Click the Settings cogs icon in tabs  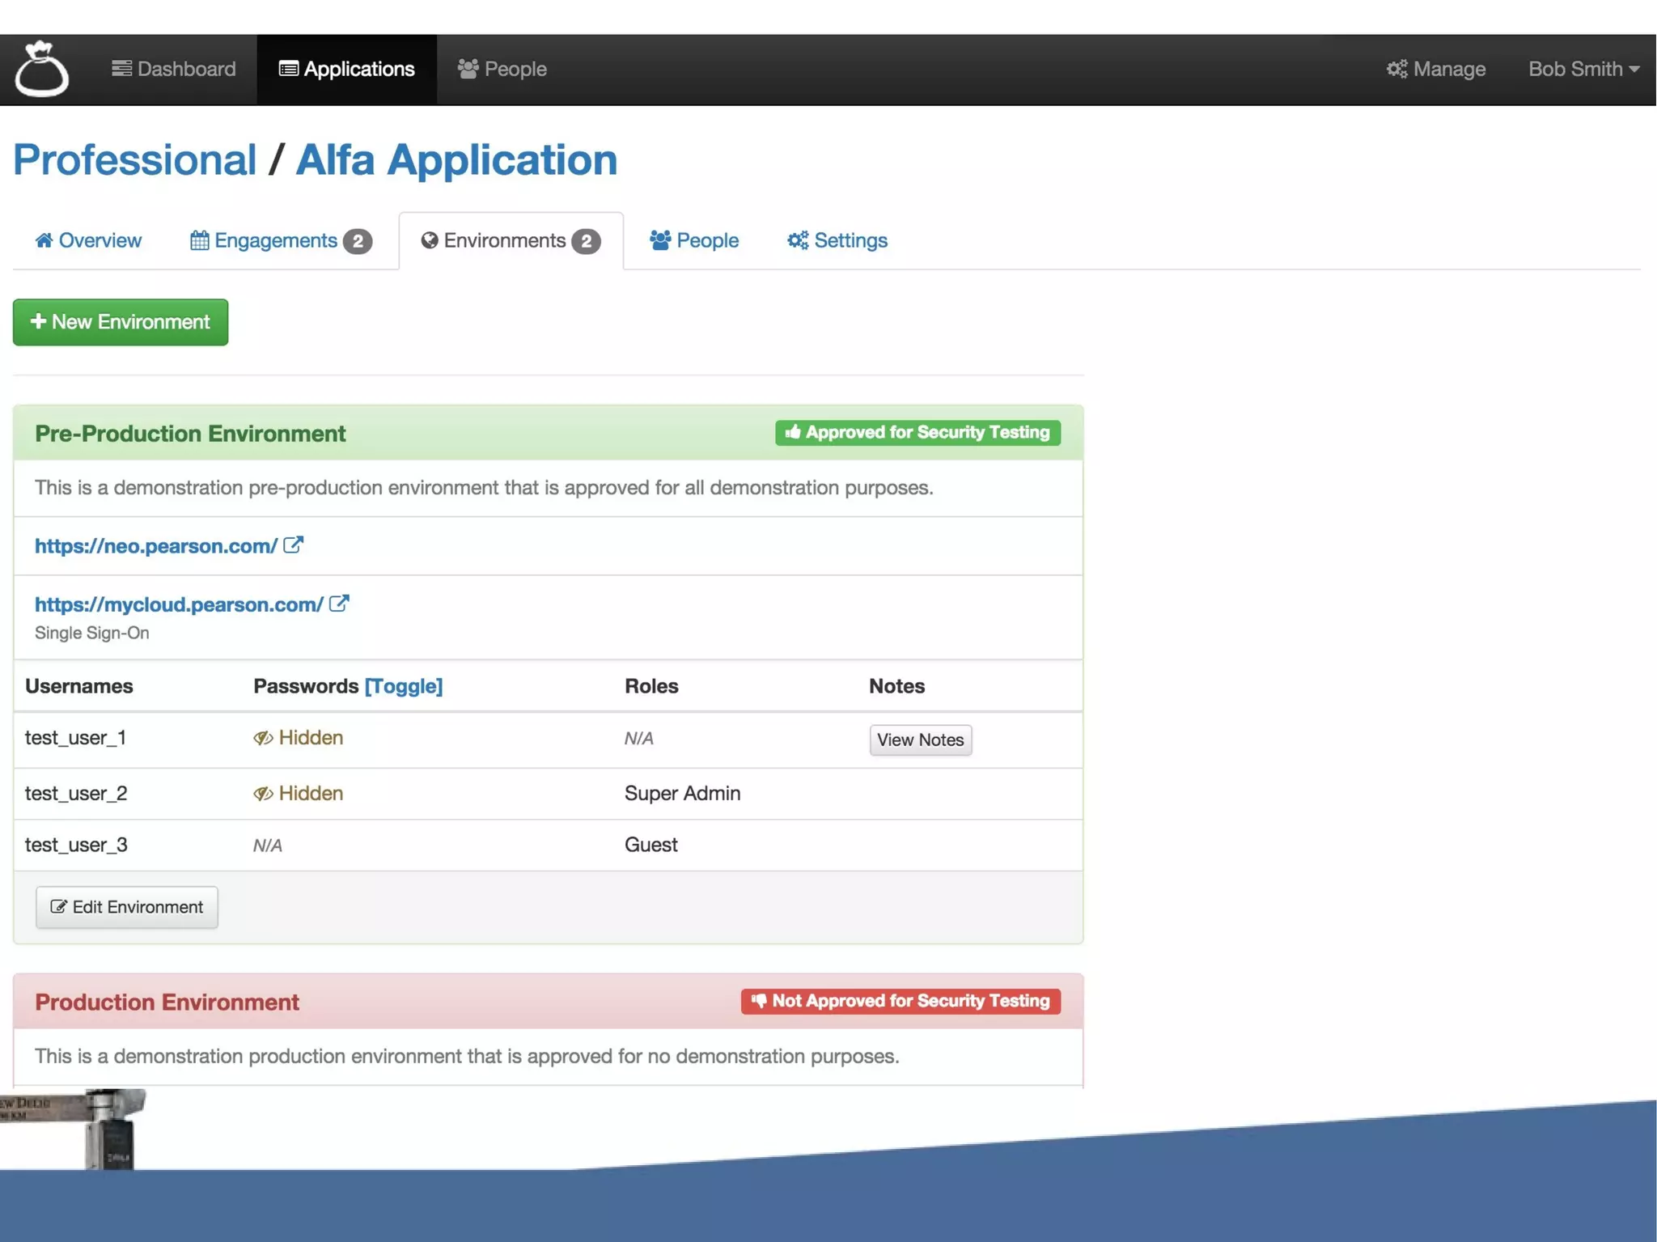[x=798, y=240]
